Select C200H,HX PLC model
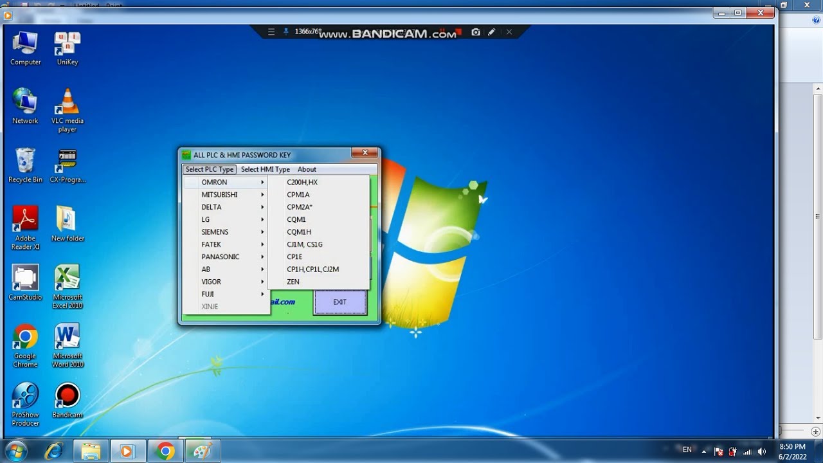The height and width of the screenshot is (463, 823). point(319,182)
